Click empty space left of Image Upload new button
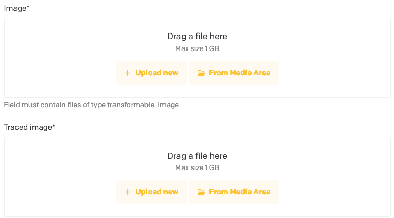 [x=62, y=73]
